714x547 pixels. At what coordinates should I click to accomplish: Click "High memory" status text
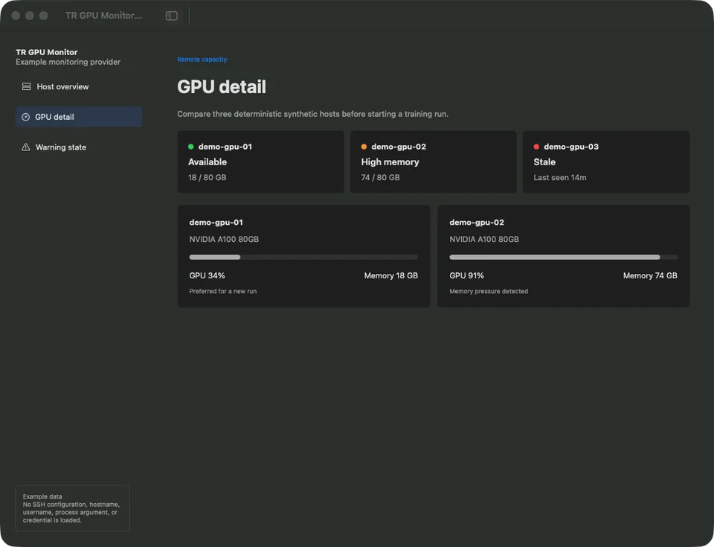tap(390, 161)
